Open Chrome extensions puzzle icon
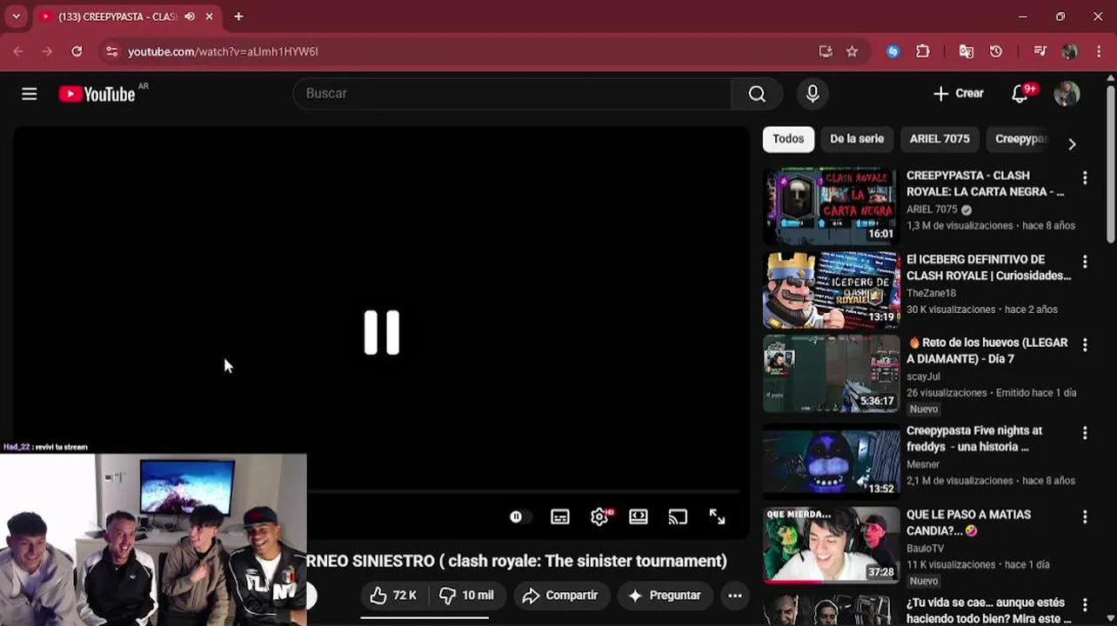 click(923, 51)
